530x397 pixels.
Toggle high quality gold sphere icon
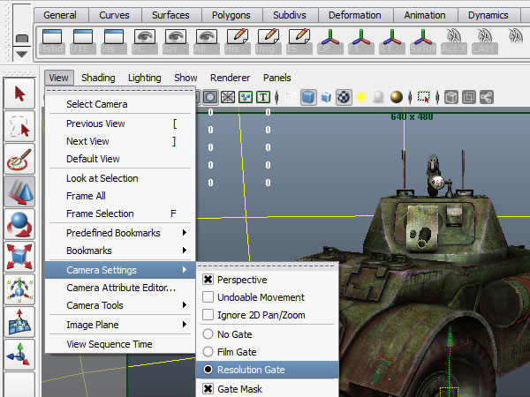(397, 98)
